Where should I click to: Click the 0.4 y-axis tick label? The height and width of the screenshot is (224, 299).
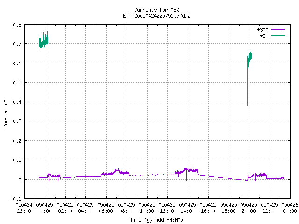click(17, 102)
